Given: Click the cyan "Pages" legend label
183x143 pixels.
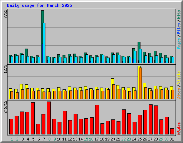Looking at the screenshot, I should (x=179, y=44).
